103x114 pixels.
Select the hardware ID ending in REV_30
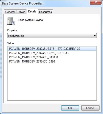[52, 49]
